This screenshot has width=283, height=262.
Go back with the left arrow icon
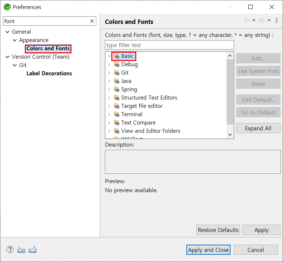[246, 20]
